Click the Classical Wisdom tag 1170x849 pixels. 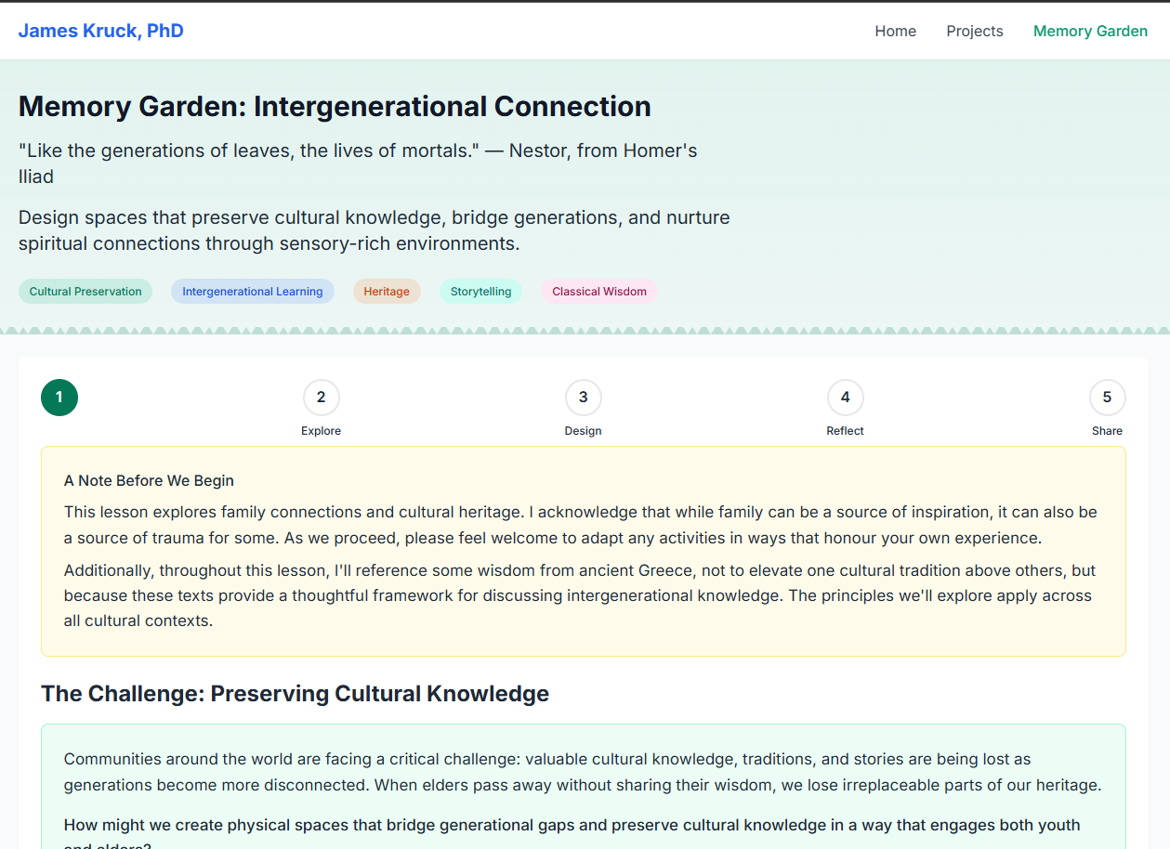click(x=598, y=292)
